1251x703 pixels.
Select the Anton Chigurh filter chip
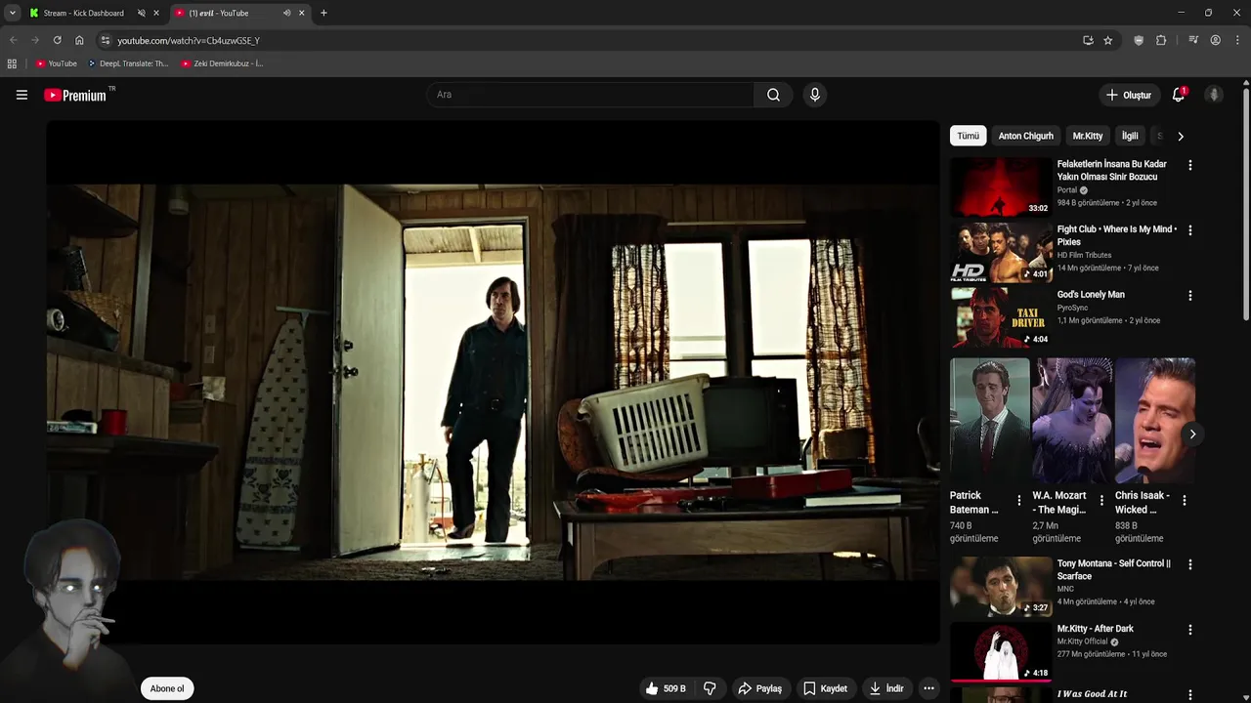[x=1025, y=136]
